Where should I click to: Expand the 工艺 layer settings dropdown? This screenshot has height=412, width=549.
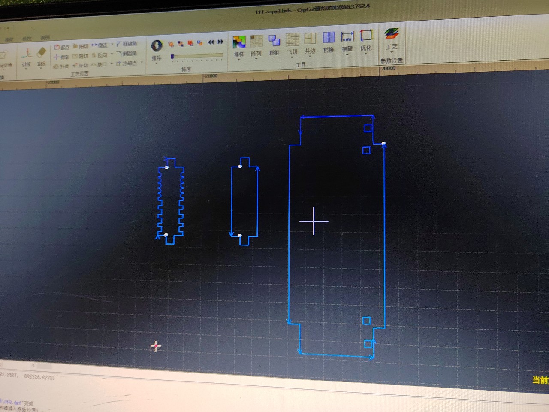coord(392,53)
